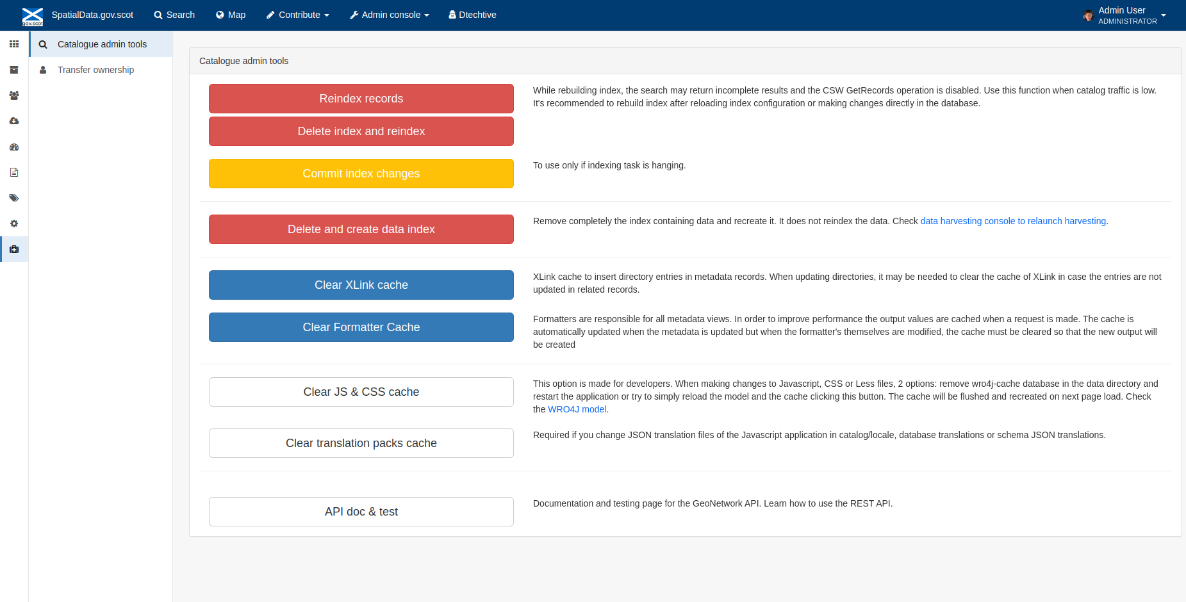Screen dimensions: 1186x602
Task: Open the Search page from navbar
Action: coord(174,15)
